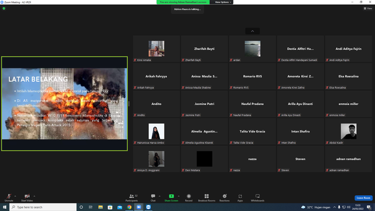The image size is (375, 211).
Task: Select Devi Mutiara's black tile
Action: point(204,159)
